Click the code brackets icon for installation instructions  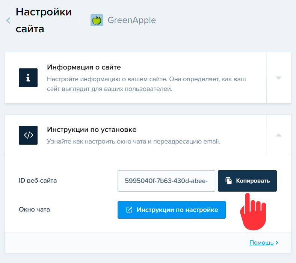(x=28, y=135)
